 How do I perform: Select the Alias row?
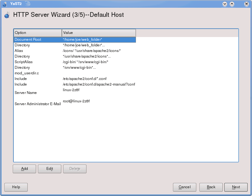(75, 51)
